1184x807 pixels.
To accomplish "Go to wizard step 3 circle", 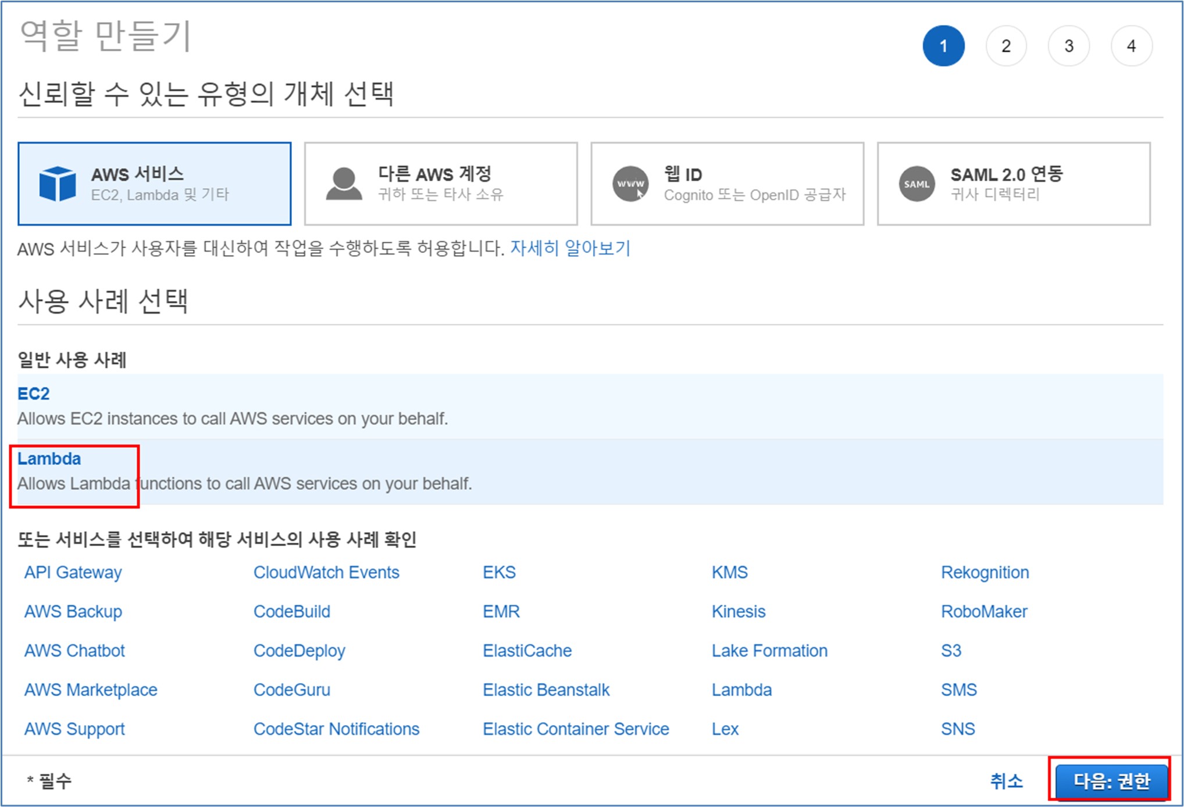I will click(1068, 46).
